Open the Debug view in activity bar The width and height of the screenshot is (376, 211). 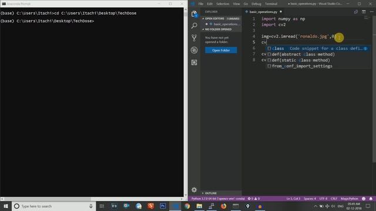(x=194, y=50)
